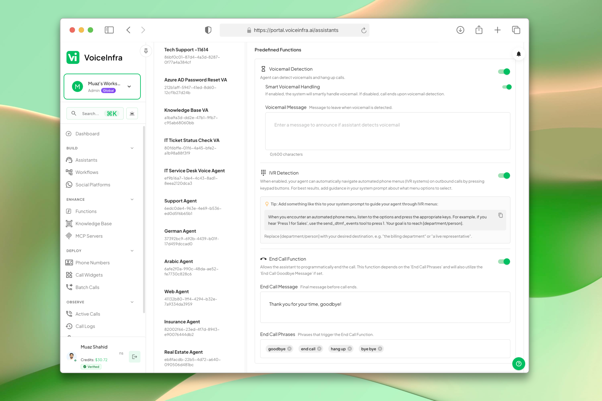This screenshot has height=401, width=602.
Task: Click the sidebar search field
Action: [x=95, y=113]
